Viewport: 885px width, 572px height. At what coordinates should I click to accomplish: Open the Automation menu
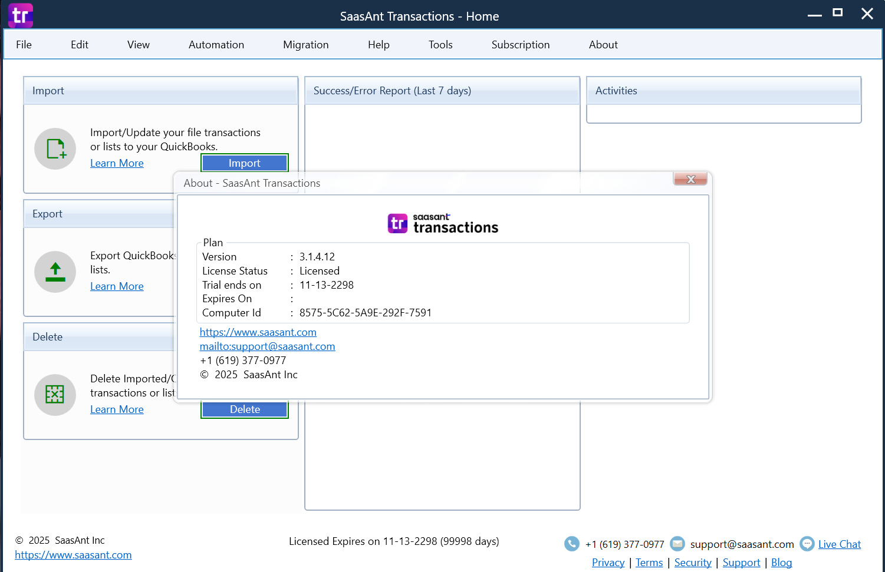pos(216,45)
